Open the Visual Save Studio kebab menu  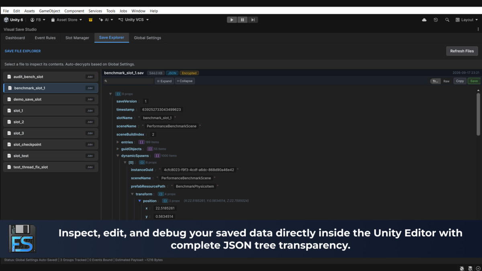pos(478,29)
